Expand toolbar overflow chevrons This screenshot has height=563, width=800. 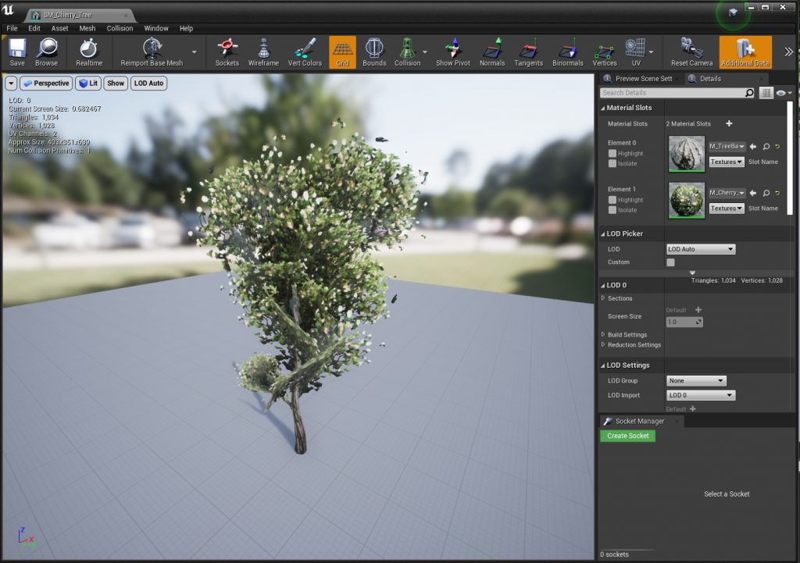(x=789, y=52)
